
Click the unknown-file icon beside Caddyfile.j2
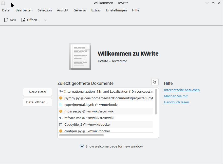(x=61, y=124)
